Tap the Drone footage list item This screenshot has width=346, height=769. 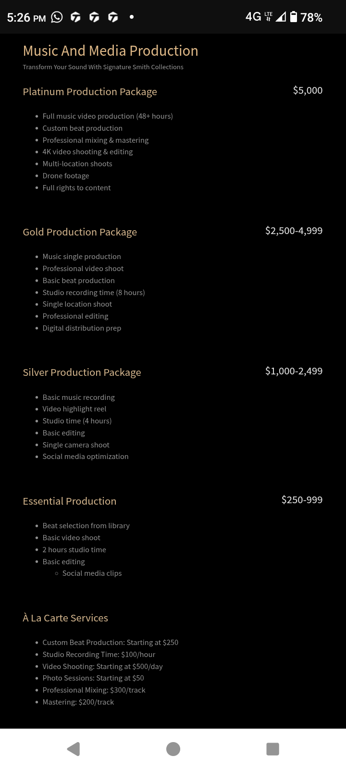click(x=66, y=176)
